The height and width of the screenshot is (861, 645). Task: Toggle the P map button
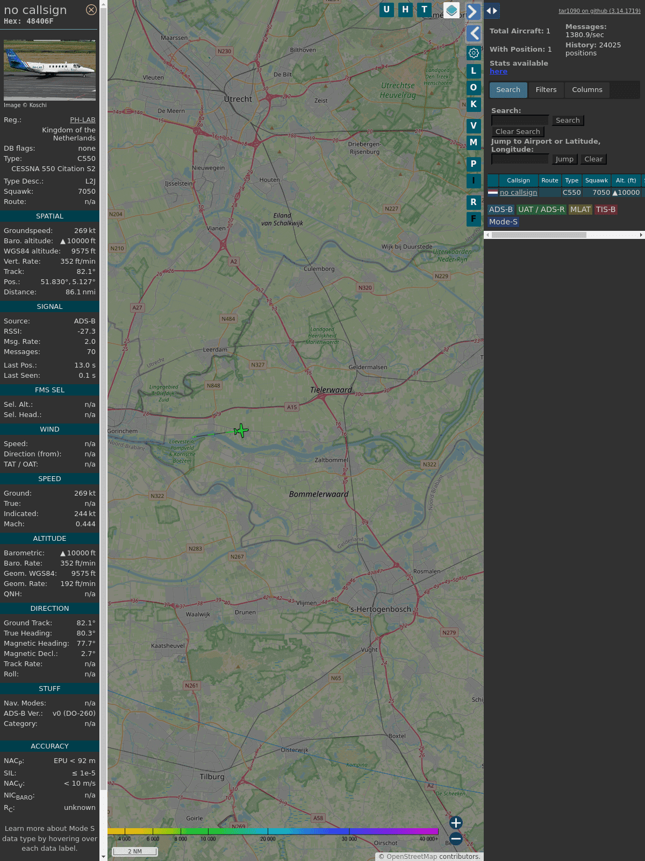(x=474, y=164)
